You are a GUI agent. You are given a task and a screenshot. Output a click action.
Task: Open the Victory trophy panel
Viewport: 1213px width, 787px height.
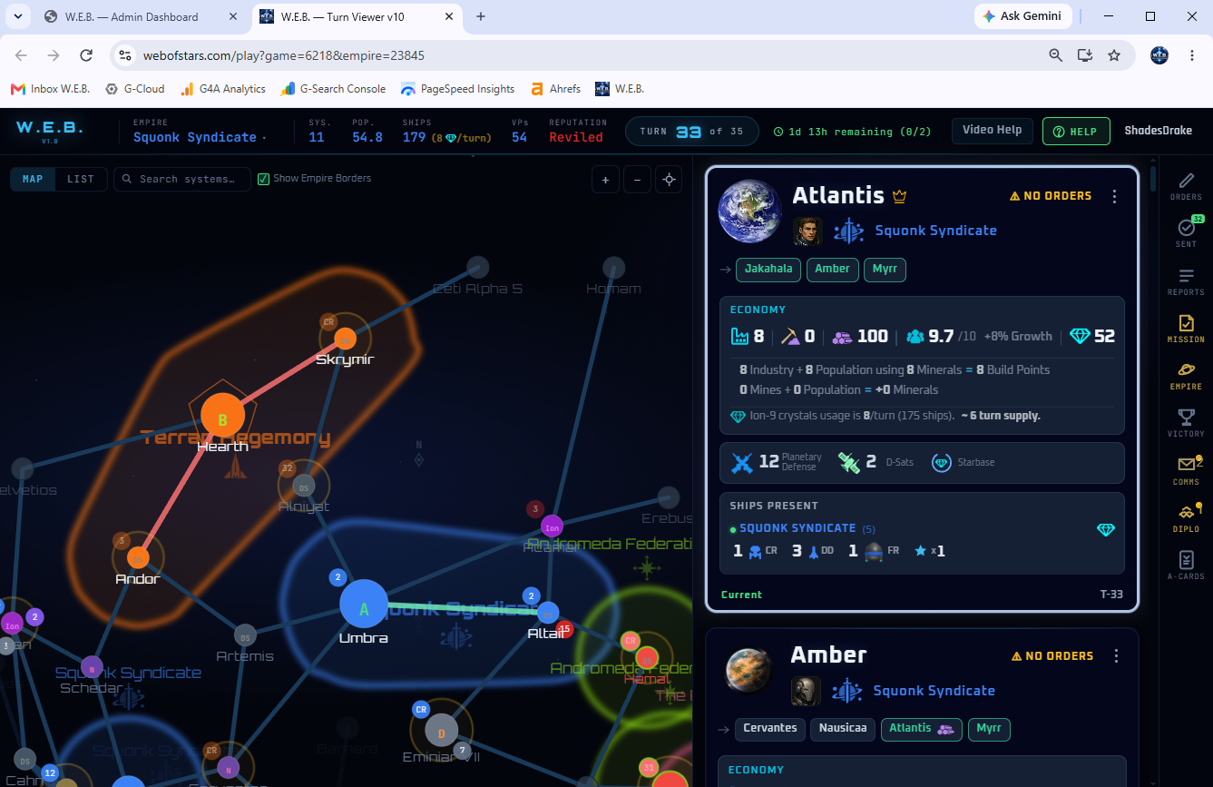pos(1186,422)
